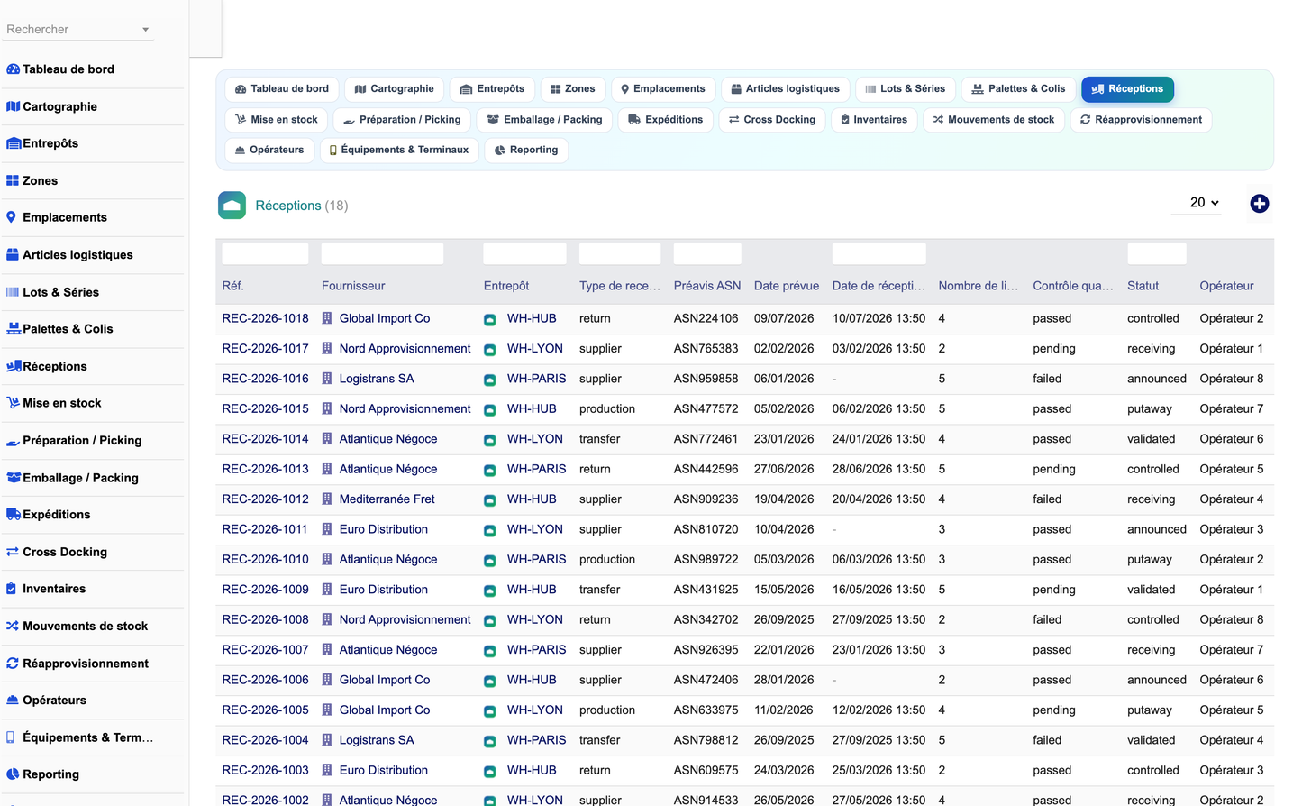
Task: Open the Lots & Séries top tab
Action: click(x=905, y=89)
